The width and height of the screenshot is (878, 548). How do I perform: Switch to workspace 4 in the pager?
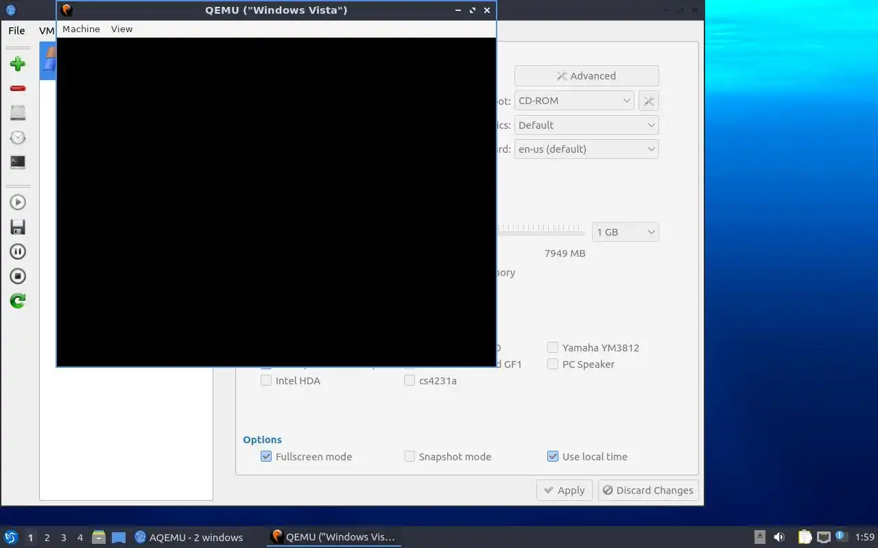(x=80, y=538)
